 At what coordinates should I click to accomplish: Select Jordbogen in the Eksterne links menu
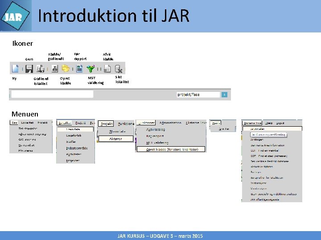pos(257,140)
